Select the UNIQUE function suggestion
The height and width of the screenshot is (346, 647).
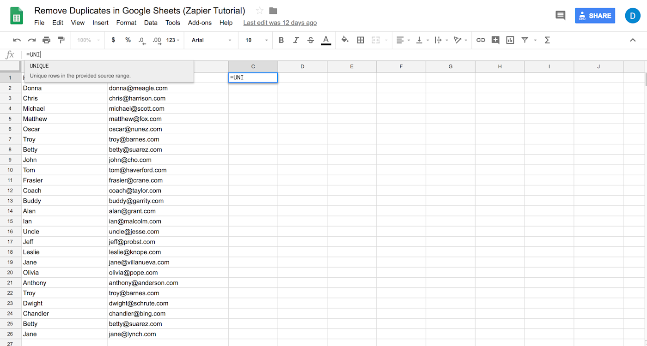(x=109, y=71)
